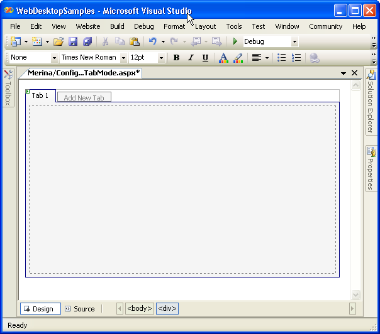This screenshot has height=334, width=380.
Task: Toggle Underline formatting
Action: pyautogui.click(x=205, y=58)
